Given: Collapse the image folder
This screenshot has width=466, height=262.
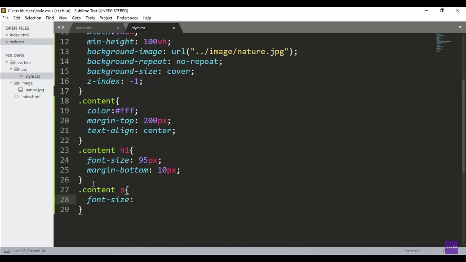Looking at the screenshot, I should pos(11,83).
